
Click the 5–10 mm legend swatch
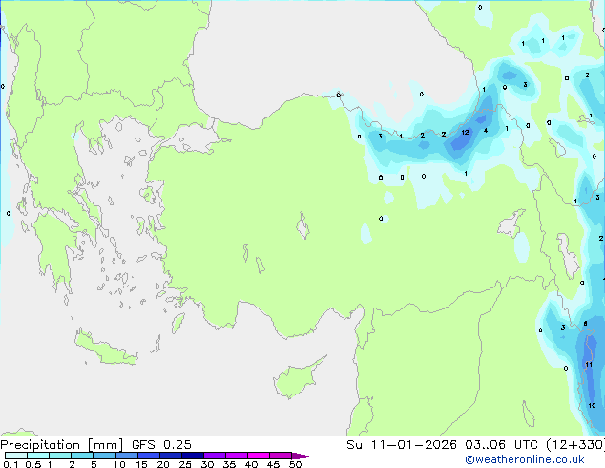point(104,456)
